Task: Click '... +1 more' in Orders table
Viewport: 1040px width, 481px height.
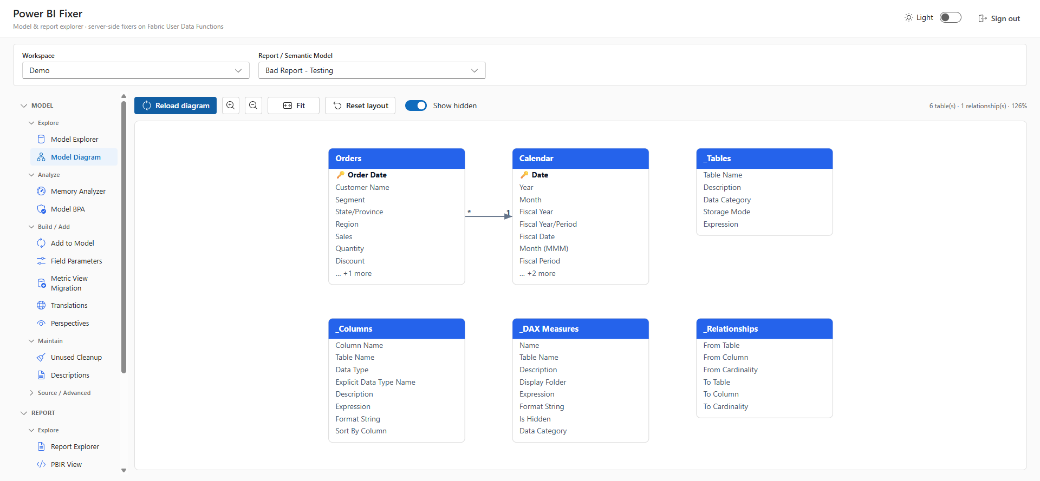Action: click(354, 273)
